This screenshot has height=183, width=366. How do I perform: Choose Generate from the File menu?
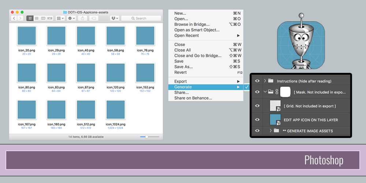point(183,87)
